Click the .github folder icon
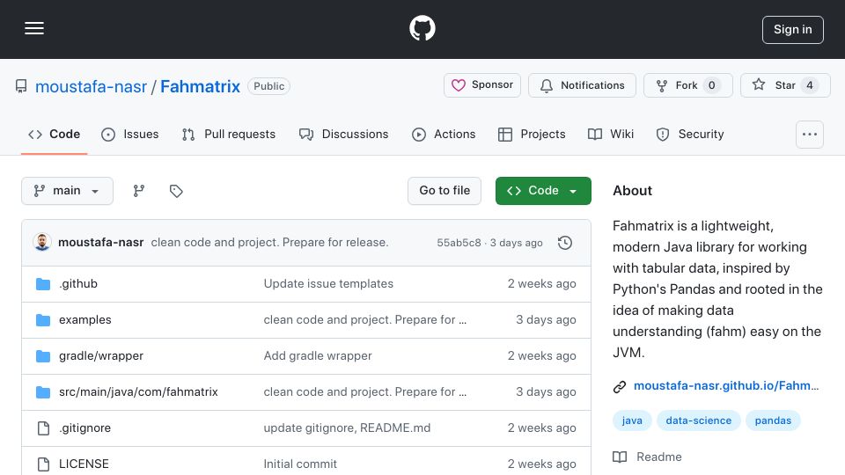The image size is (845, 475). click(43, 284)
